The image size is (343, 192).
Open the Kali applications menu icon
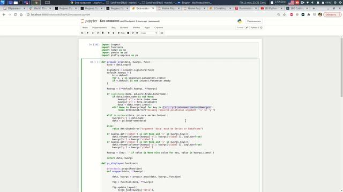point(2,3)
